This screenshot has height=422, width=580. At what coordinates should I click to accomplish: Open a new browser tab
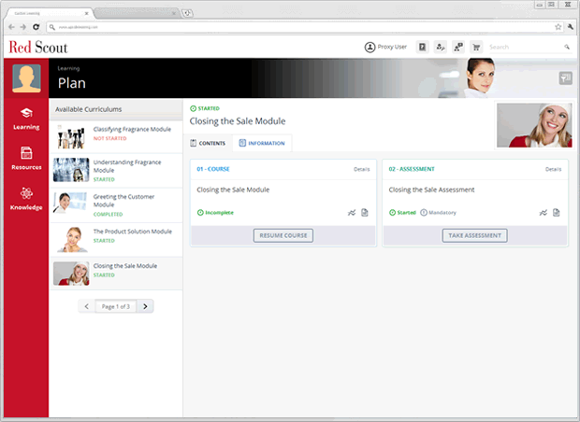coord(187,13)
